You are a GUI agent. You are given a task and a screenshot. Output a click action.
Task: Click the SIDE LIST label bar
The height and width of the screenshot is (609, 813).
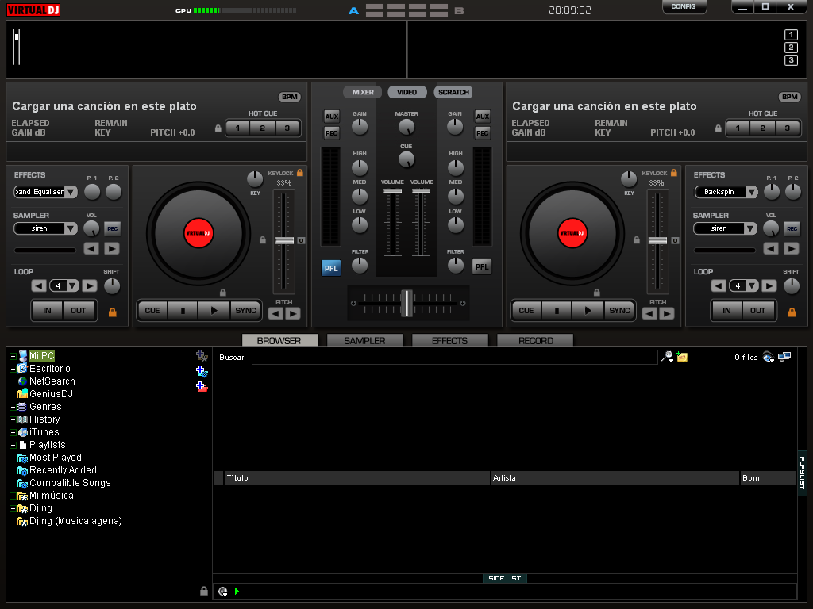504,578
